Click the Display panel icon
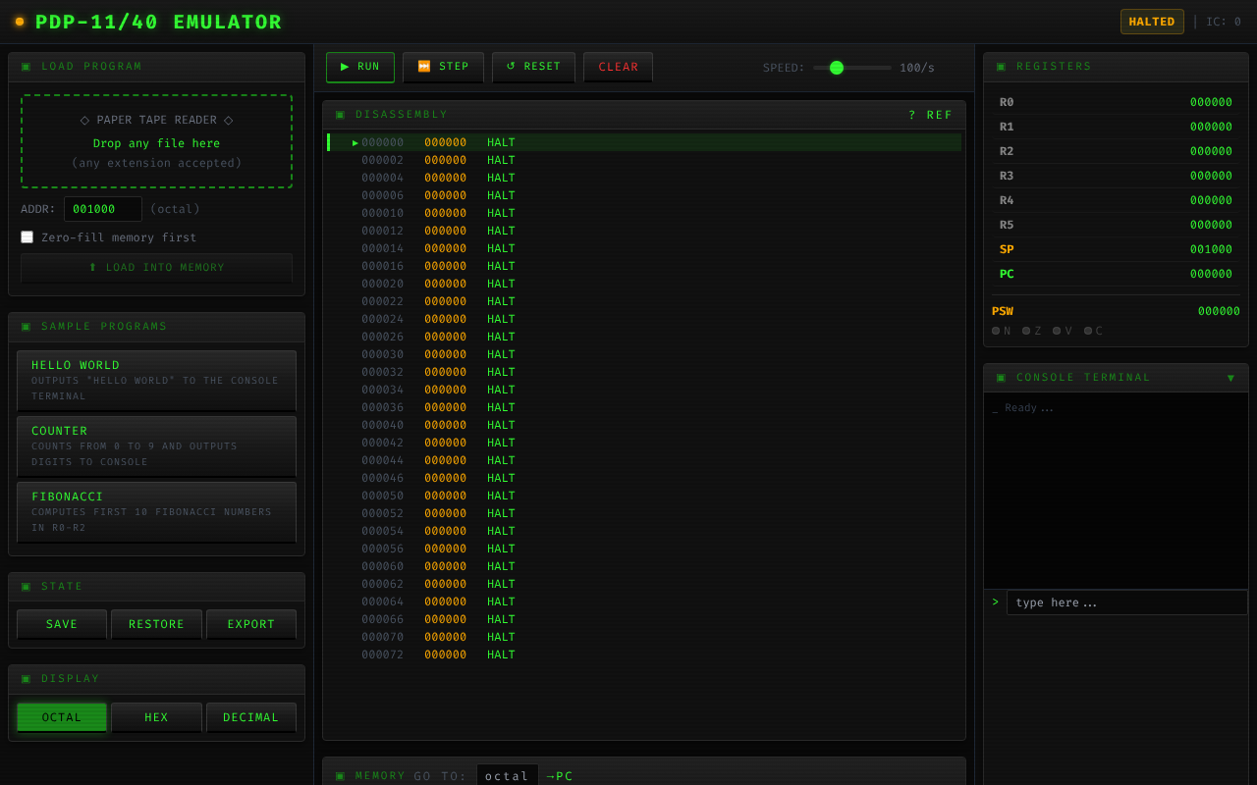 coord(27,679)
